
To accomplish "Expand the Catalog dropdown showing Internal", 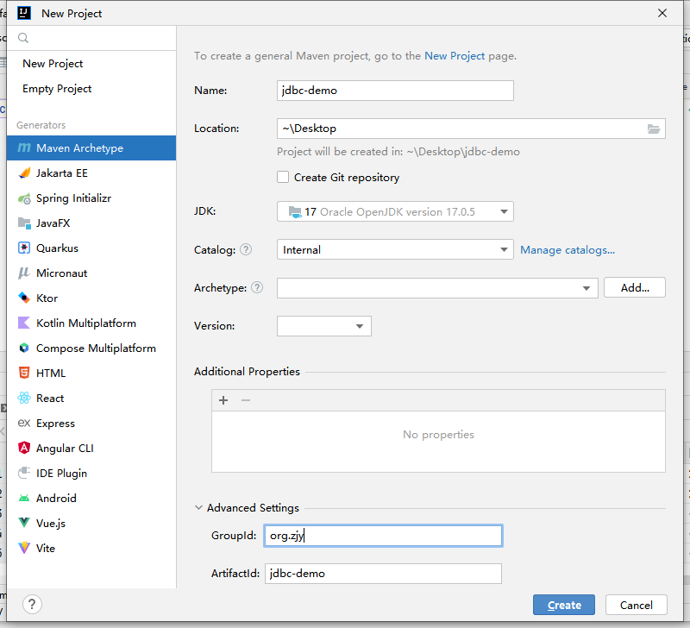I will coord(395,250).
